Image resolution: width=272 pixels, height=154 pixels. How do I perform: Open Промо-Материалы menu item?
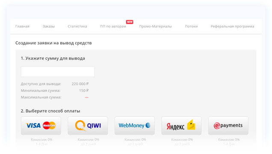click(x=155, y=27)
